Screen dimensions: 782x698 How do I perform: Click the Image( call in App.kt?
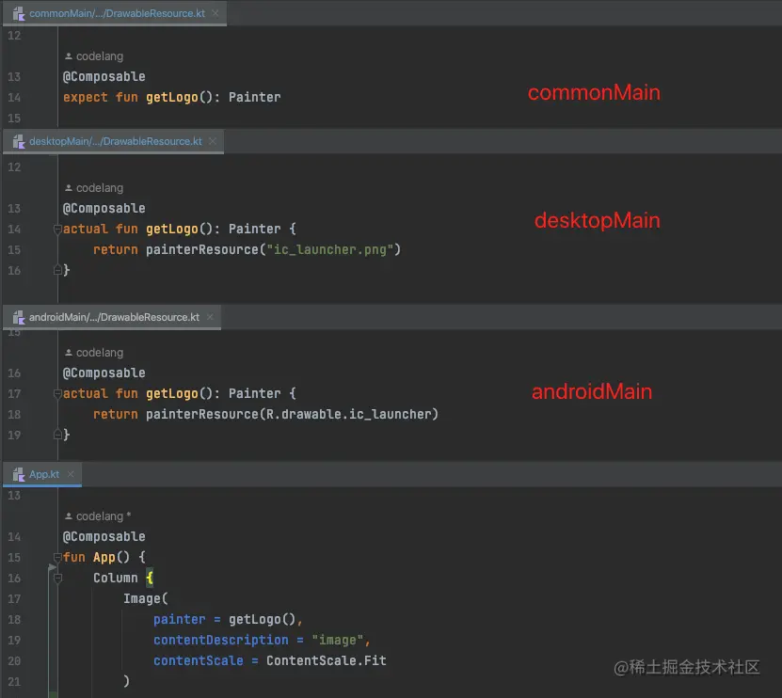[146, 598]
